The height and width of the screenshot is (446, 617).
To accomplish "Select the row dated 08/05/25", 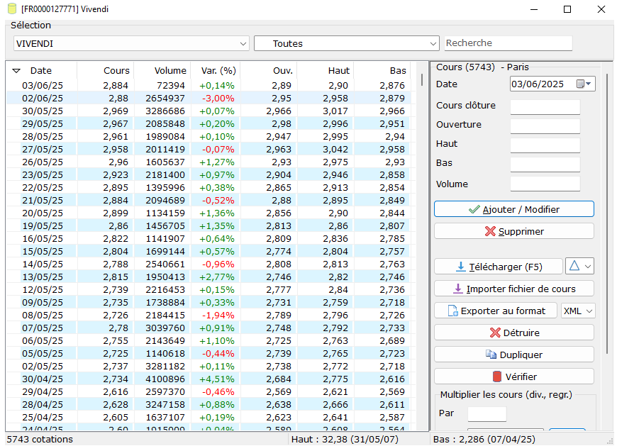I will pyautogui.click(x=209, y=315).
